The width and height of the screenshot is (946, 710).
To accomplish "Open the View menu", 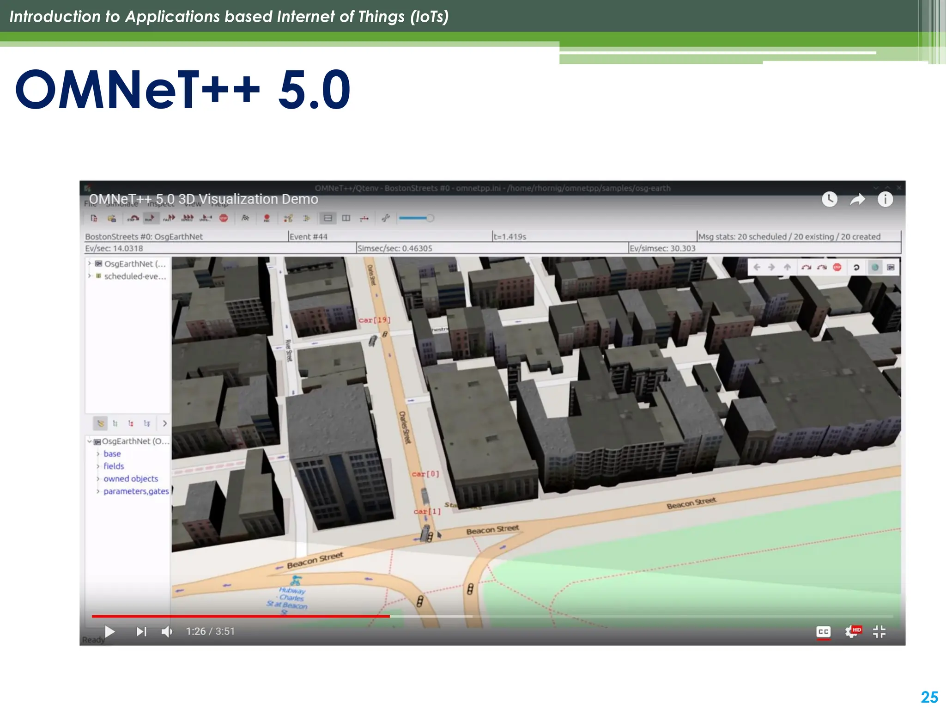I will 193,204.
